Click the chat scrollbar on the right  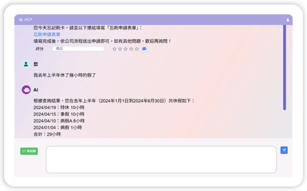(x=285, y=67)
